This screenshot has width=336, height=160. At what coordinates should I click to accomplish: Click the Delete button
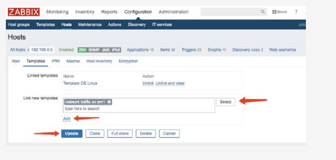(146, 134)
